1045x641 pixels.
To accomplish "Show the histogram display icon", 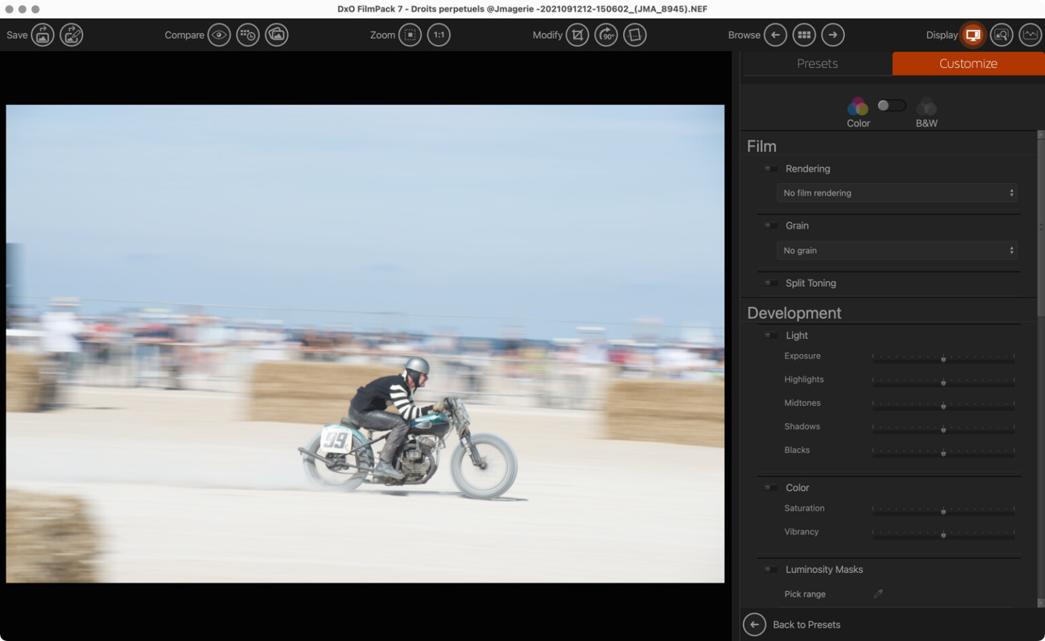I will click(1030, 35).
